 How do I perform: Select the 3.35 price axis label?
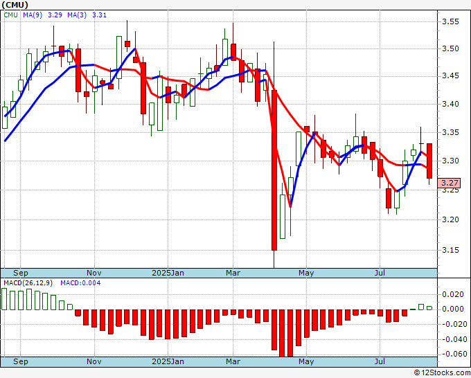pos(450,132)
